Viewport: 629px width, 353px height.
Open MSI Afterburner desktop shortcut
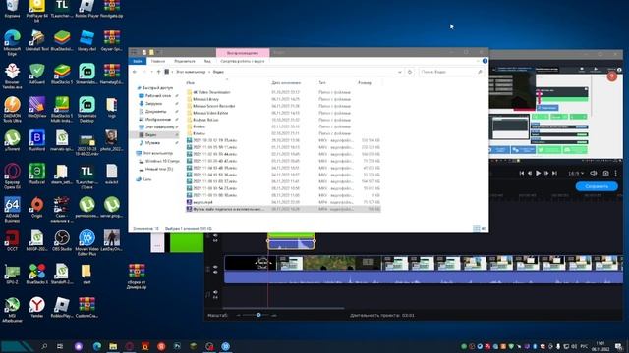(x=12, y=310)
